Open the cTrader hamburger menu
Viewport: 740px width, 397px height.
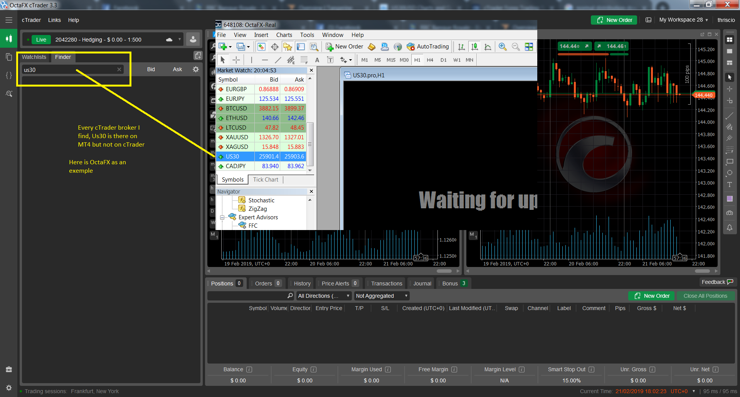click(x=9, y=20)
